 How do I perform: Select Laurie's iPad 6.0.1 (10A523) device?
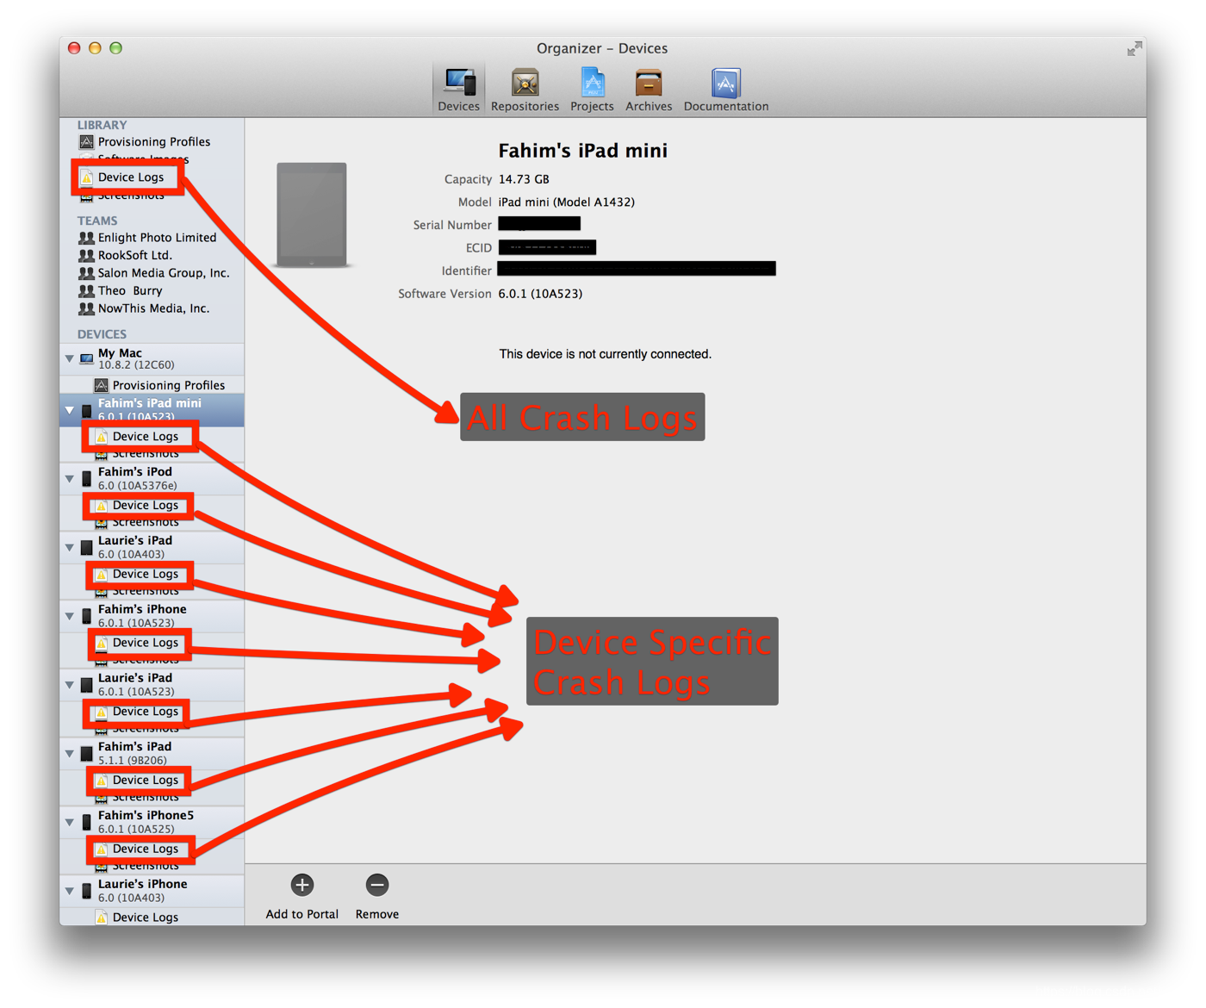[152, 684]
